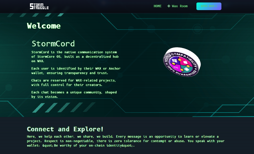Click the paragraph about WAX or Anchor wallet
Viewport: 254px width, 154px height.
76,70
